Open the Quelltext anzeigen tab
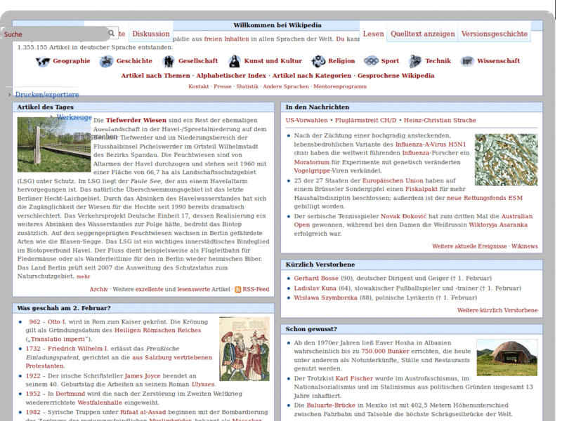Image resolution: width=562 pixels, height=421 pixels. (423, 34)
